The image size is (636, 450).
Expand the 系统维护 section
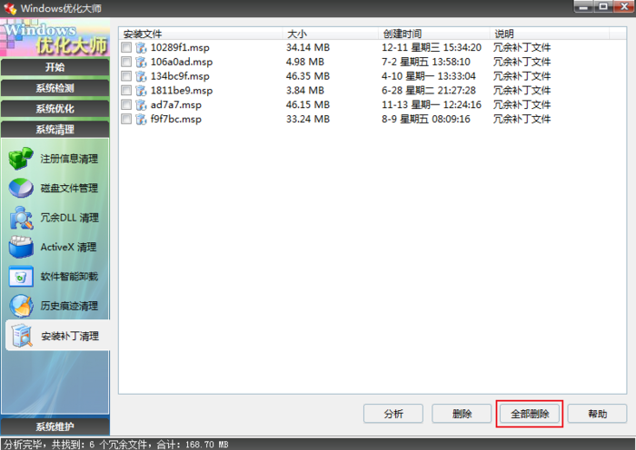coord(55,426)
